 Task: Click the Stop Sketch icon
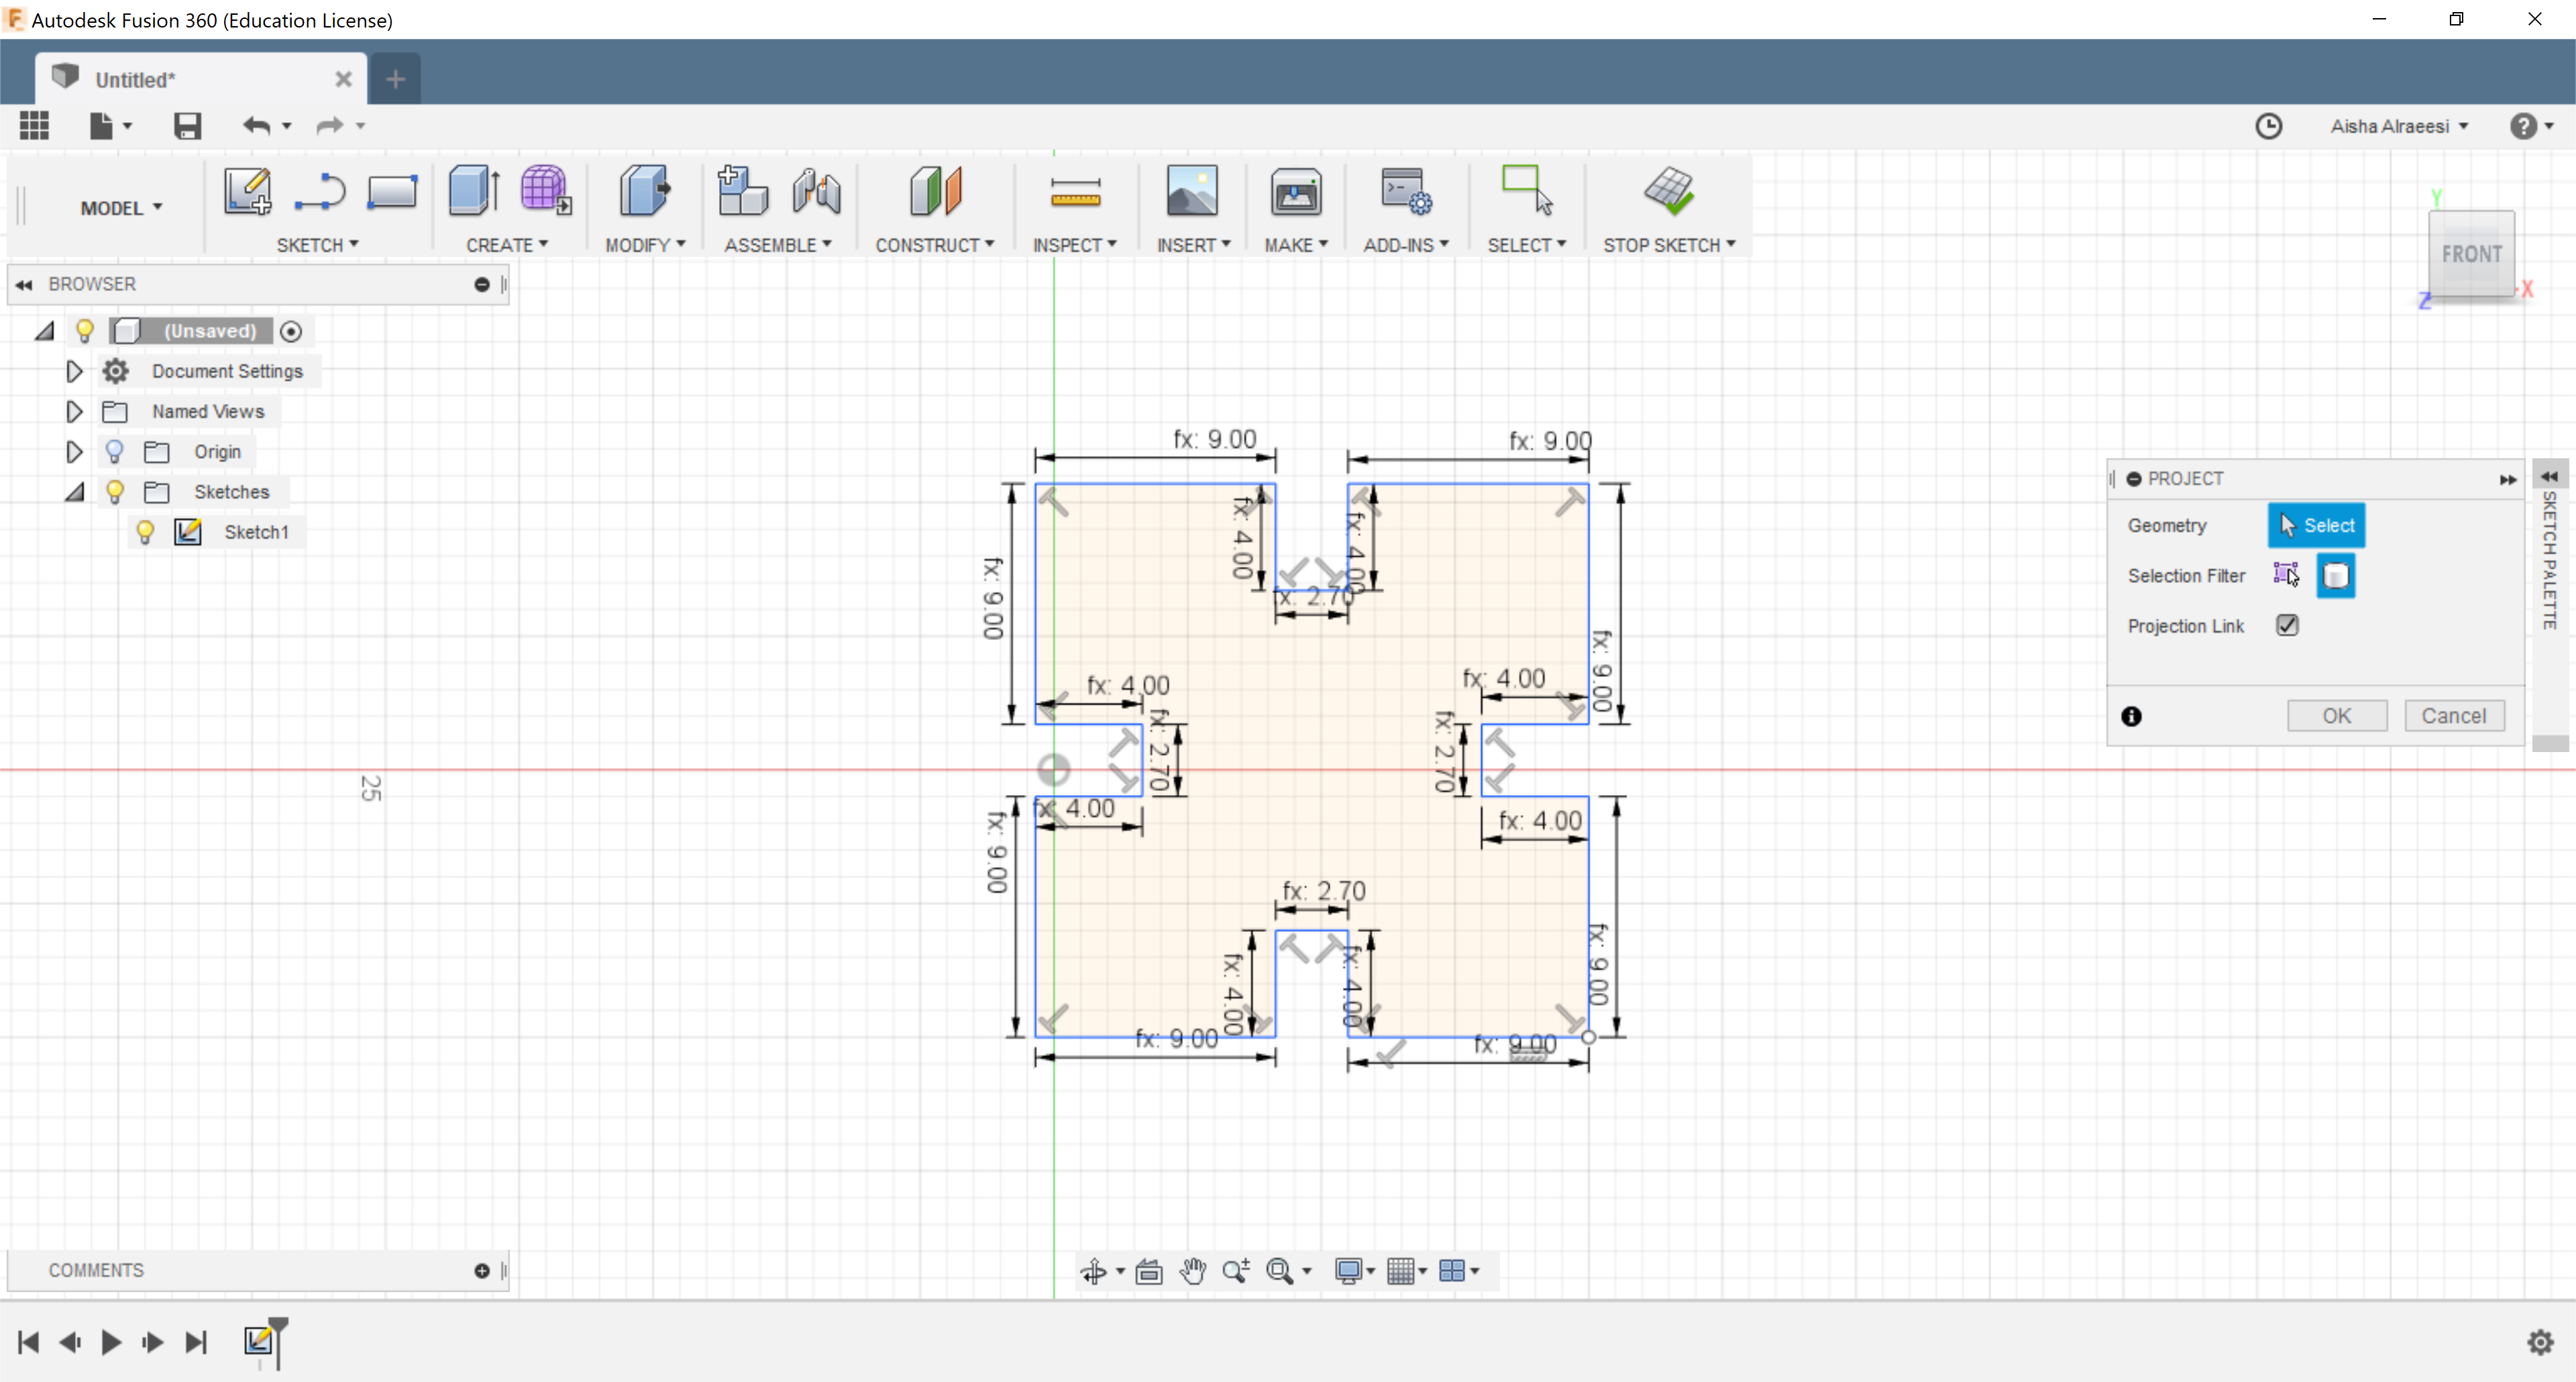click(1668, 191)
